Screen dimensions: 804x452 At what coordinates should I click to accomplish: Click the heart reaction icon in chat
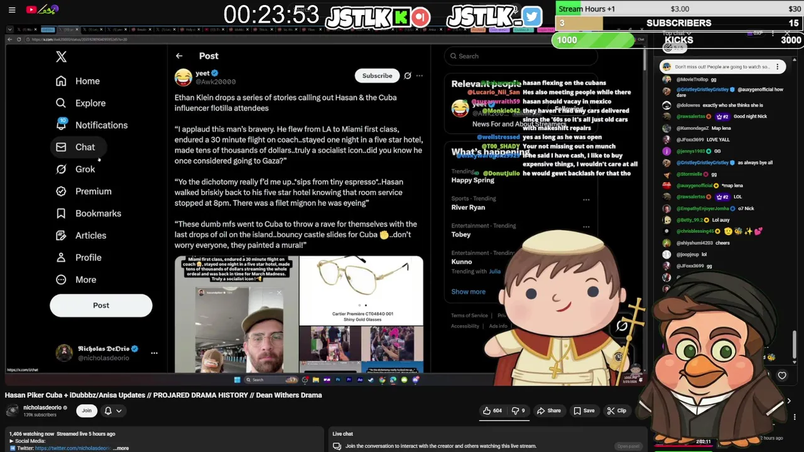click(x=782, y=375)
